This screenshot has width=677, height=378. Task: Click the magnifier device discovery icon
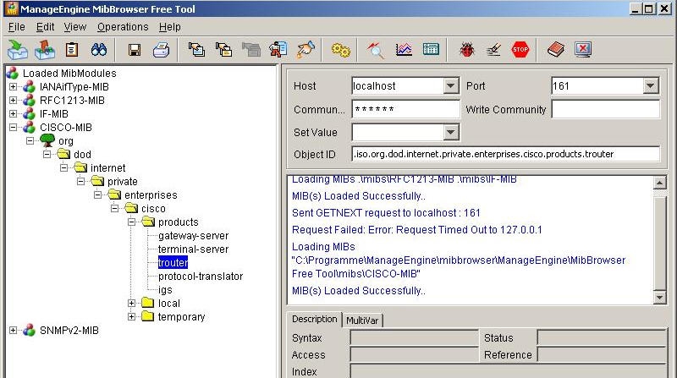coord(376,50)
